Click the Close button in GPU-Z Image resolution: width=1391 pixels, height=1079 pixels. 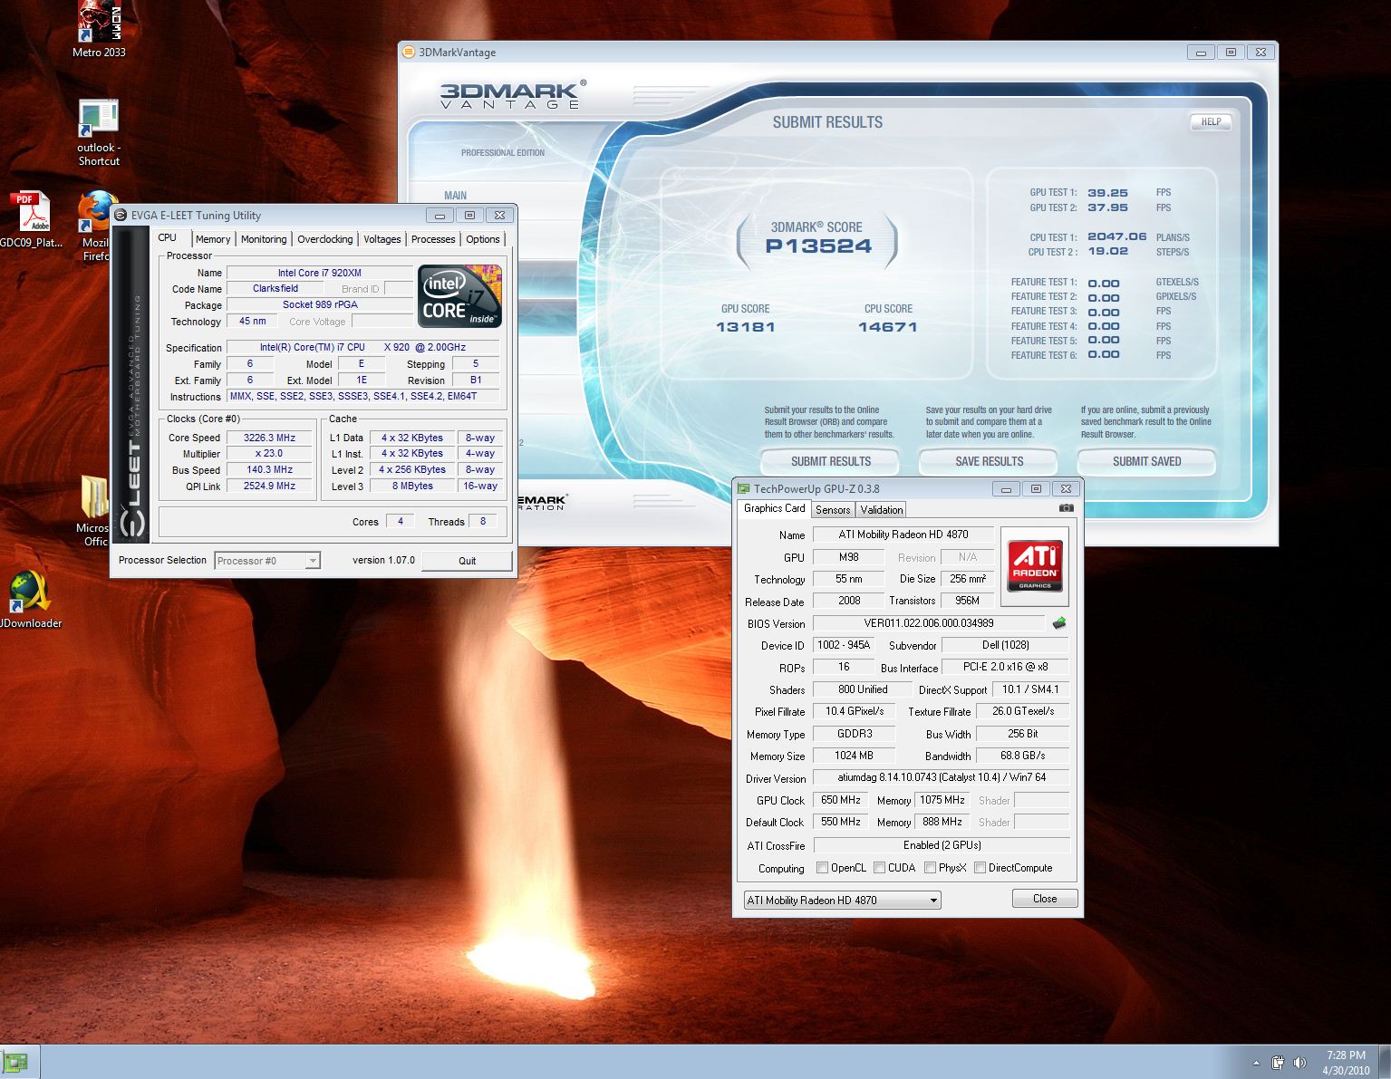[x=1045, y=899]
